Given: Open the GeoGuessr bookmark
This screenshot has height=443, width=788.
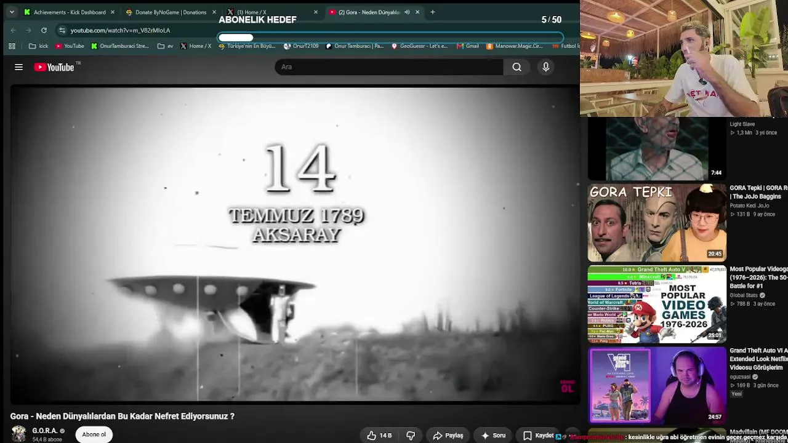Looking at the screenshot, I should pos(419,46).
